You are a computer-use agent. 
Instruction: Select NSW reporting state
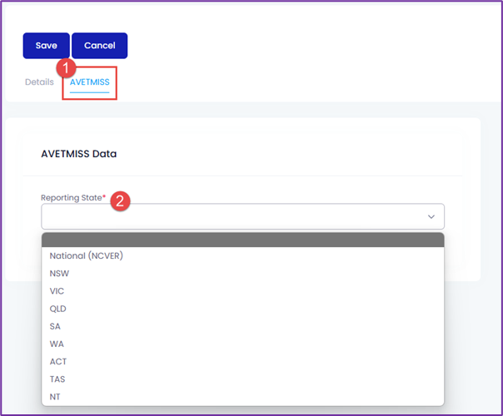[243, 274]
